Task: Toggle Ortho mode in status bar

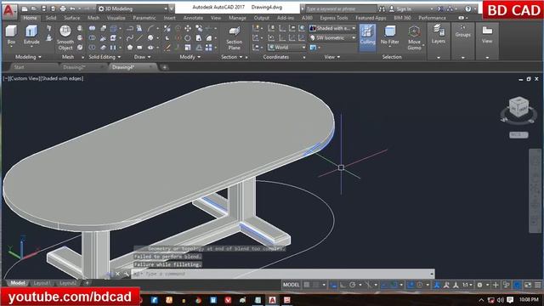Action: click(x=343, y=285)
